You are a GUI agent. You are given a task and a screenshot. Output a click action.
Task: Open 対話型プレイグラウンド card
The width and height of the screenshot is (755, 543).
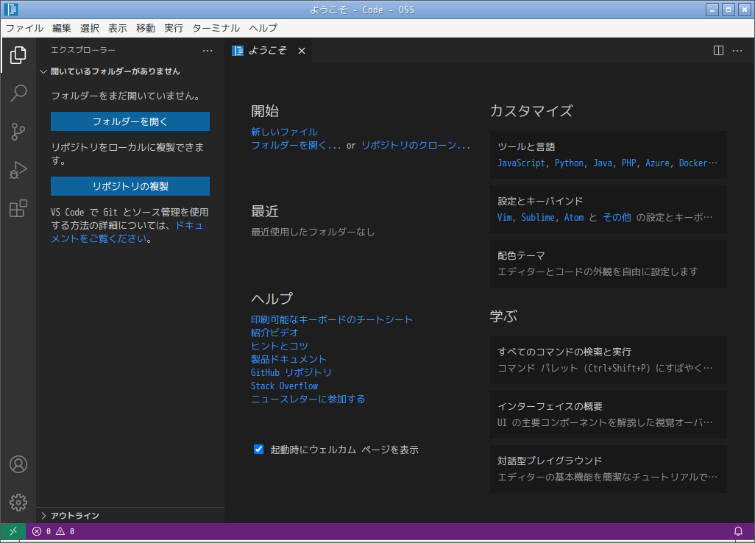(608, 469)
